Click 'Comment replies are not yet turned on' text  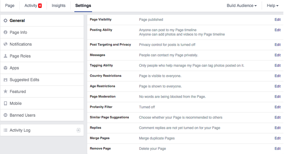(179, 128)
